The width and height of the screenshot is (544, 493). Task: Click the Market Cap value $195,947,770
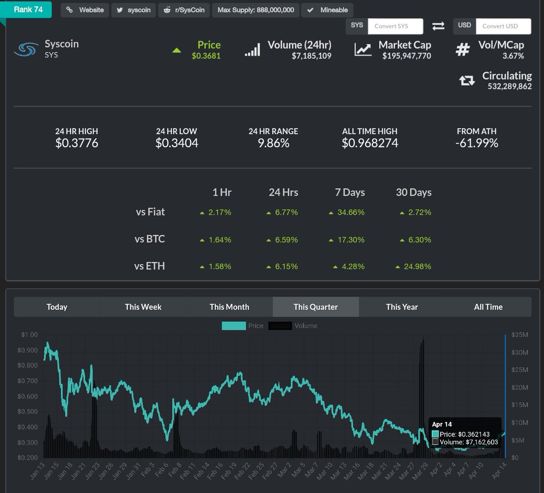point(407,56)
